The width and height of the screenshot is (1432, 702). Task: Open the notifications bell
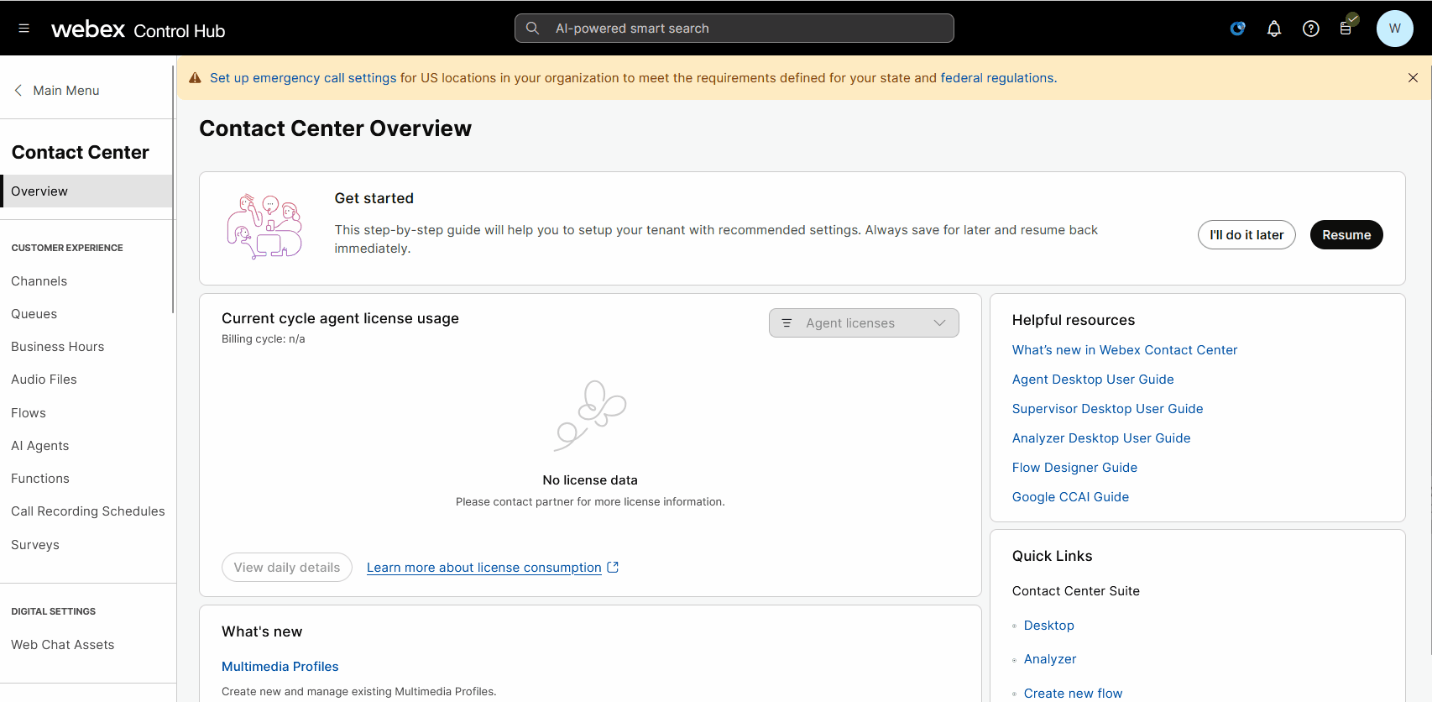(1273, 29)
